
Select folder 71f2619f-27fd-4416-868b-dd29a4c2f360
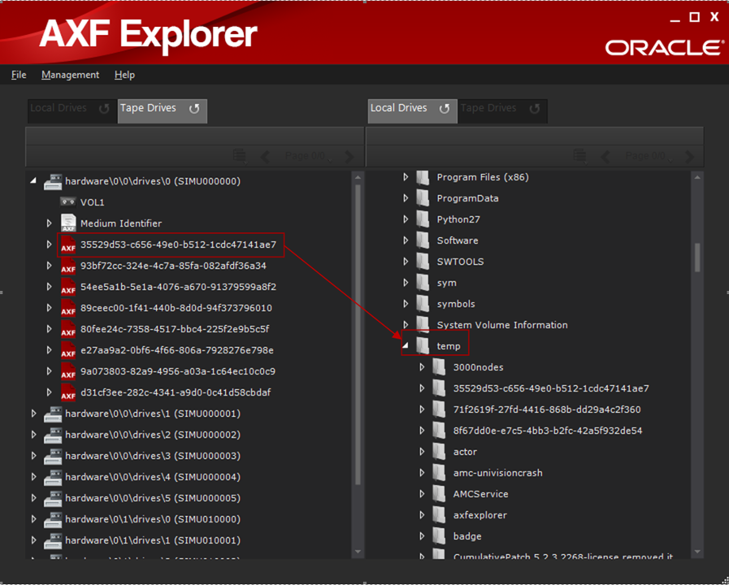click(x=547, y=410)
